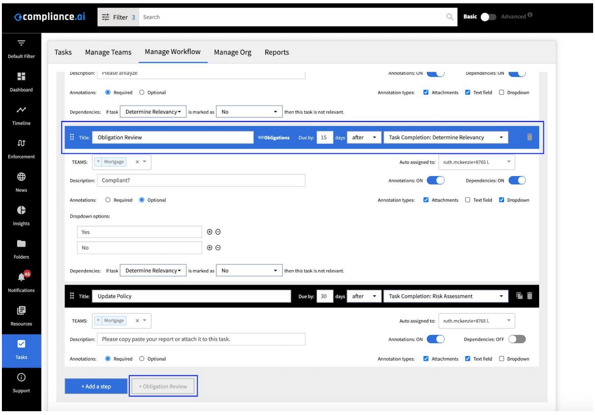This screenshot has width=595, height=415.
Task: Grab drag handle of Obligation Review step
Action: tap(72, 137)
